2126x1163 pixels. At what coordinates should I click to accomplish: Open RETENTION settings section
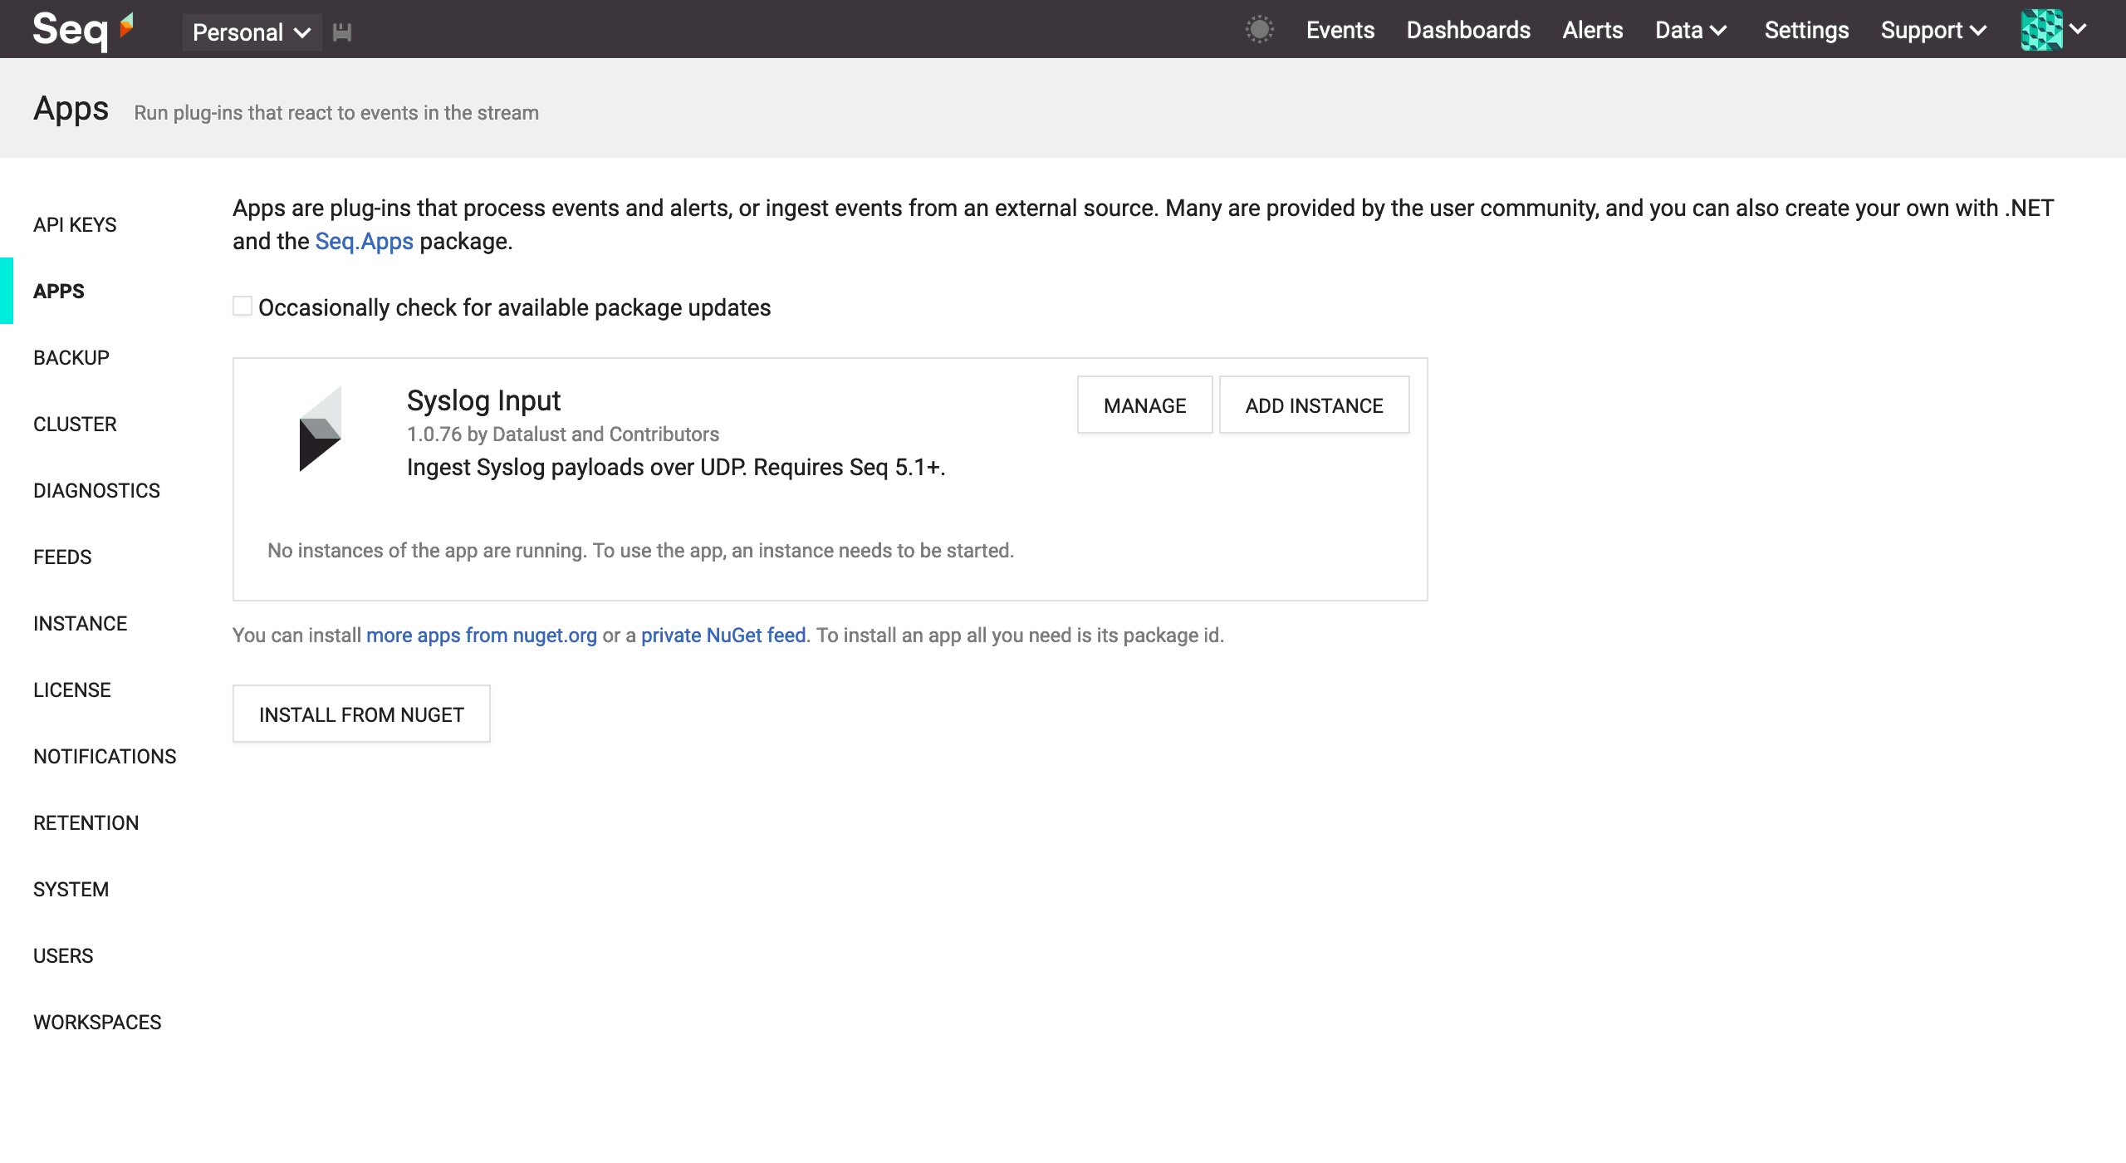click(86, 822)
